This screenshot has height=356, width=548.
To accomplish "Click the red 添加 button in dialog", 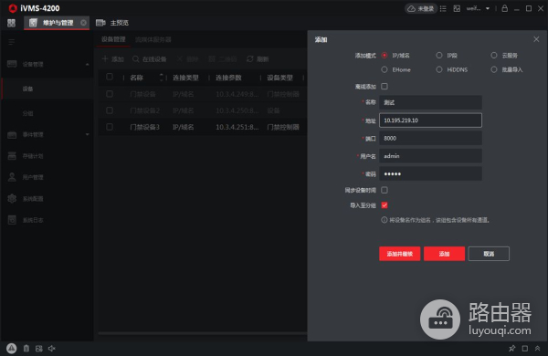I will [444, 254].
